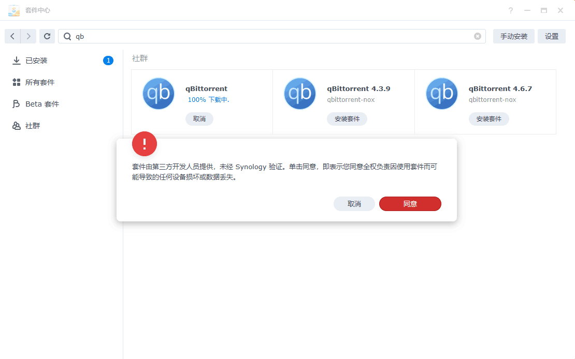Maximize the 套件中心 window
Image resolution: width=575 pixels, height=359 pixels.
pyautogui.click(x=544, y=10)
